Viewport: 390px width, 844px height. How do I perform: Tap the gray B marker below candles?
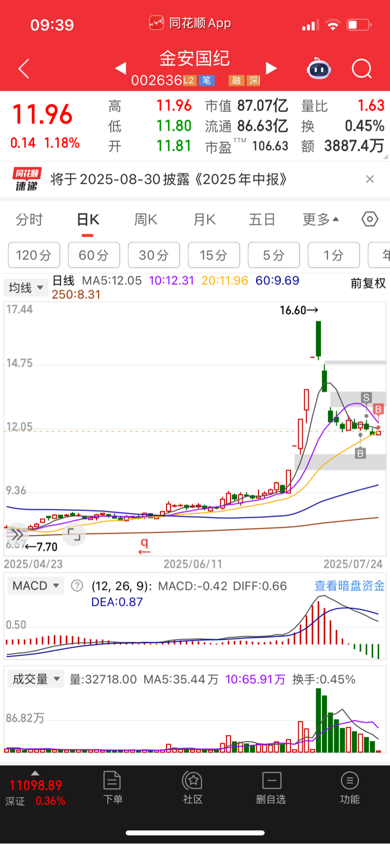point(360,453)
